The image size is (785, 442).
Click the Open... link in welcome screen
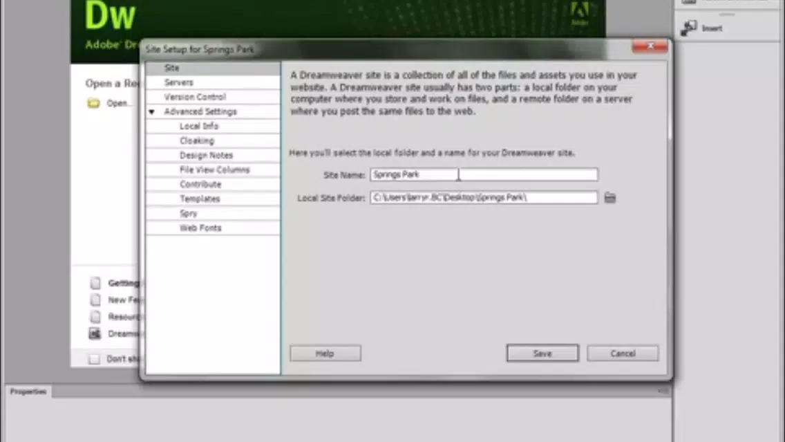point(119,103)
